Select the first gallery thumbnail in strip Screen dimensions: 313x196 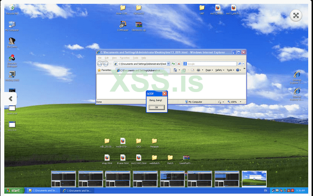click(x=64, y=179)
